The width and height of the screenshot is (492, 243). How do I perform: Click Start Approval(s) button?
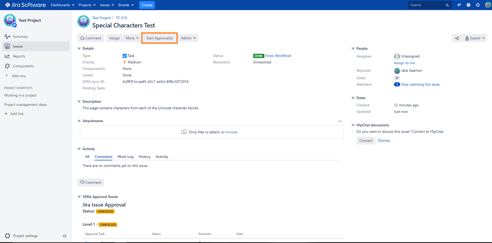pyautogui.click(x=160, y=38)
